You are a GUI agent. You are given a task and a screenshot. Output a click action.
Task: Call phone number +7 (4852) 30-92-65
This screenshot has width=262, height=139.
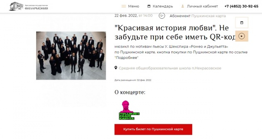pyautogui.click(x=241, y=6)
